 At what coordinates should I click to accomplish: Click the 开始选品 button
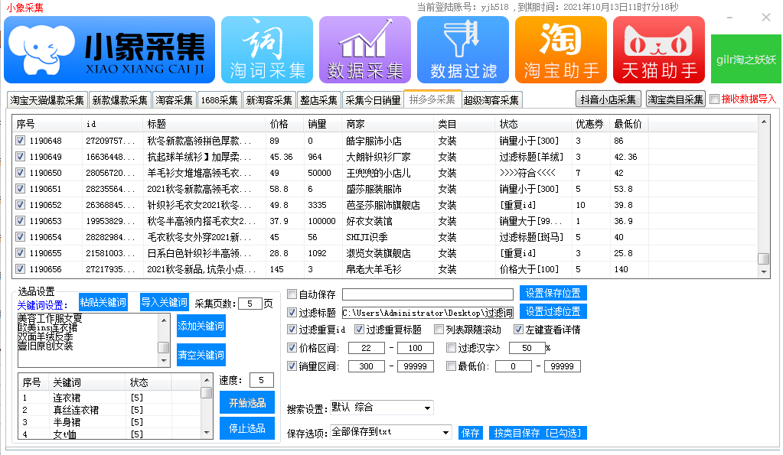246,402
